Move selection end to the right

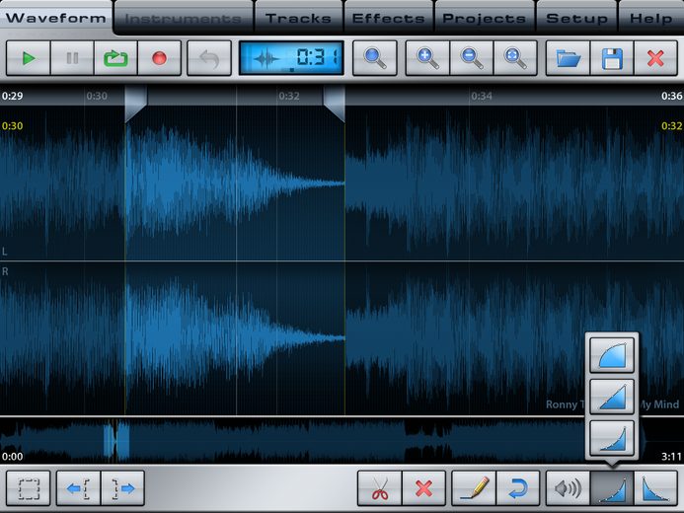tap(122, 488)
